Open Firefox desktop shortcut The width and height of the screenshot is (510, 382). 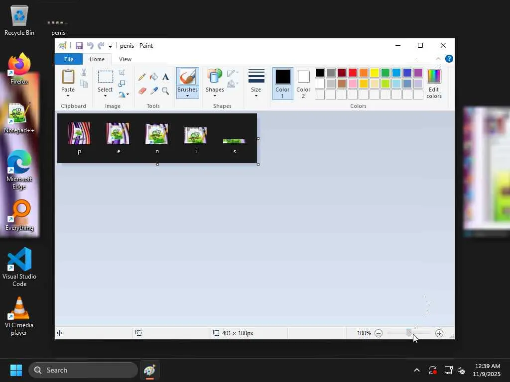[19, 69]
